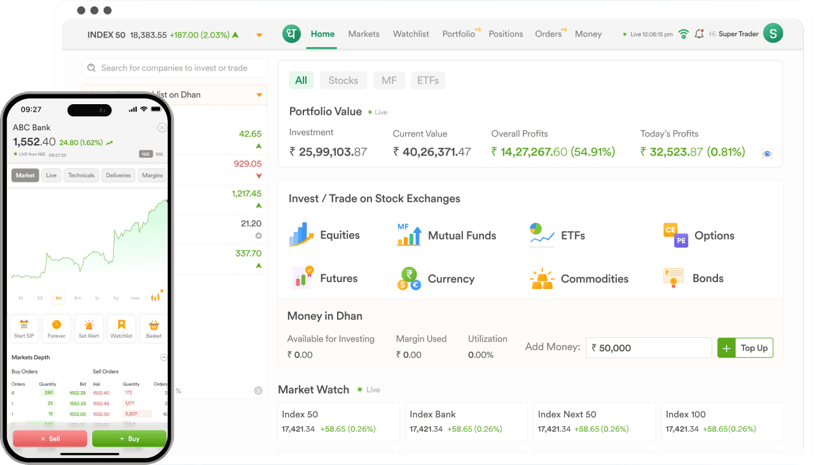The width and height of the screenshot is (814, 465).
Task: Switch to Technicals tab on phone
Action: [81, 175]
